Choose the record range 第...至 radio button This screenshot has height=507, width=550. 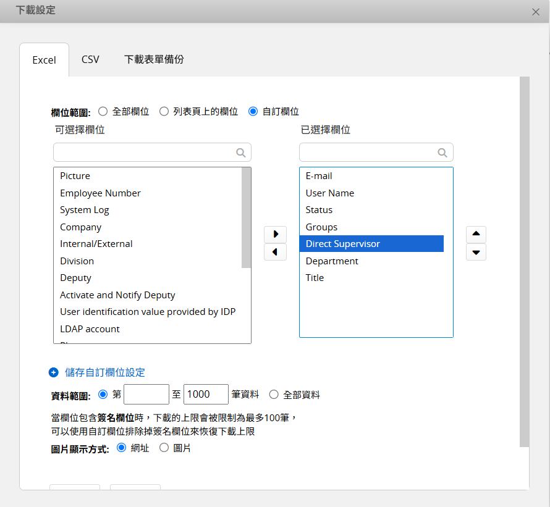[x=103, y=395]
